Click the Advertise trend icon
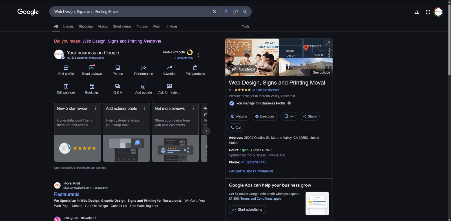The width and height of the screenshot is (451, 221). click(x=169, y=68)
